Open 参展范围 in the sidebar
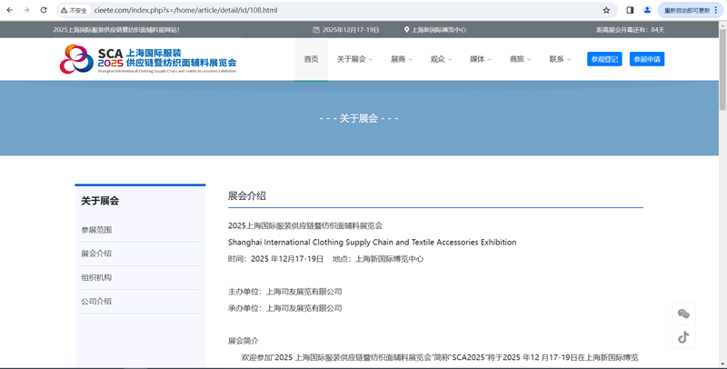This screenshot has height=369, width=727. coord(96,230)
